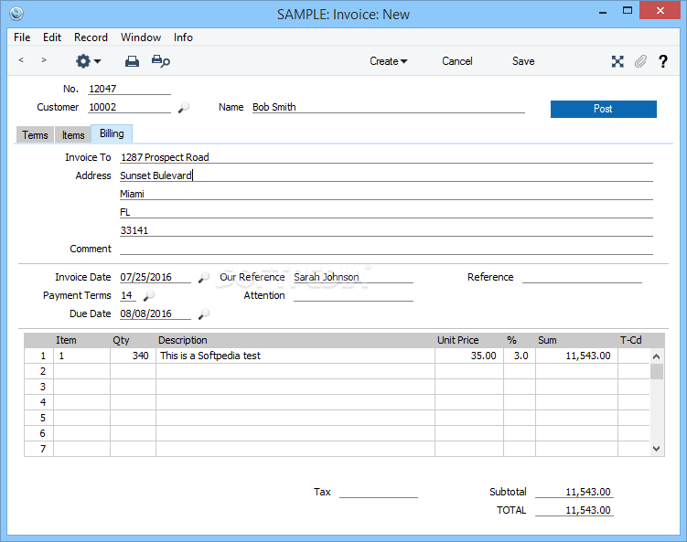Open attachments paperclip icon

point(640,61)
